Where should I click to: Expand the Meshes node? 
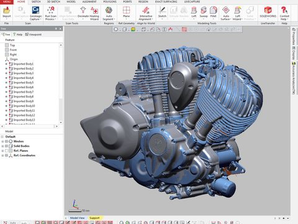pyautogui.click(x=2, y=141)
